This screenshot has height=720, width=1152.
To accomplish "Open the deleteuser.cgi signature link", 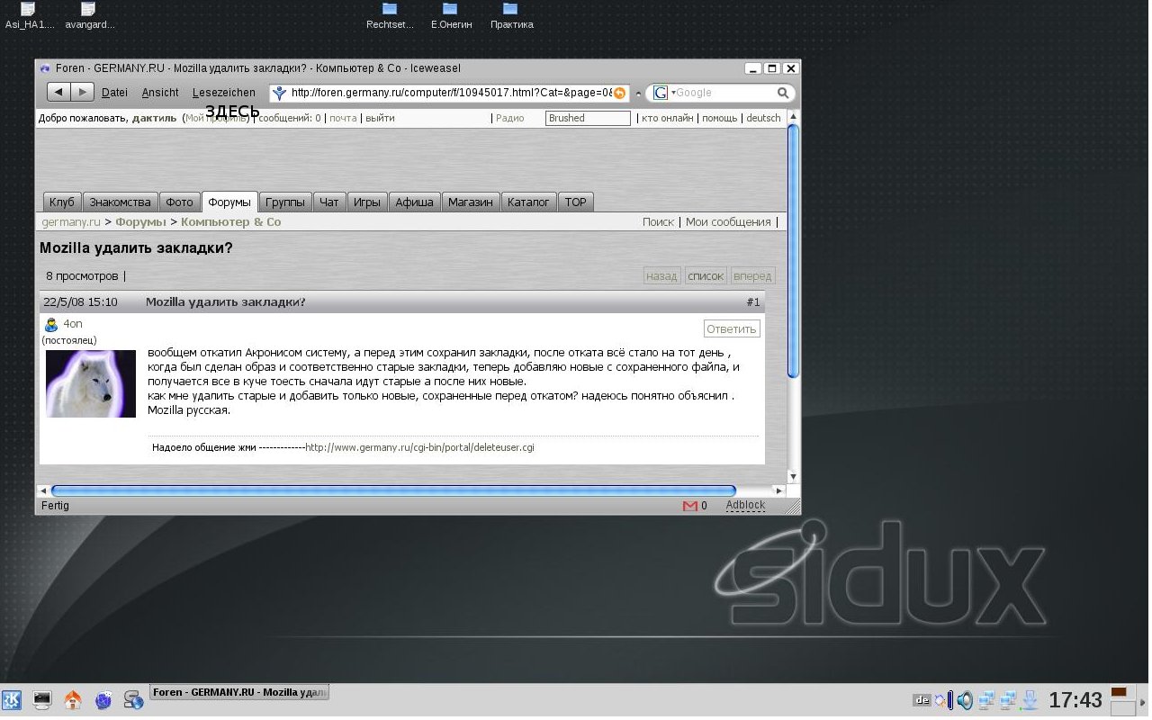I will click(419, 447).
